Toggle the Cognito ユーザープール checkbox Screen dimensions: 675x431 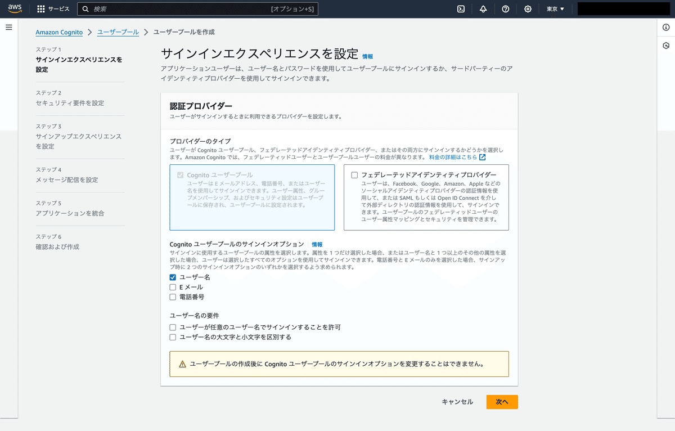pos(180,175)
